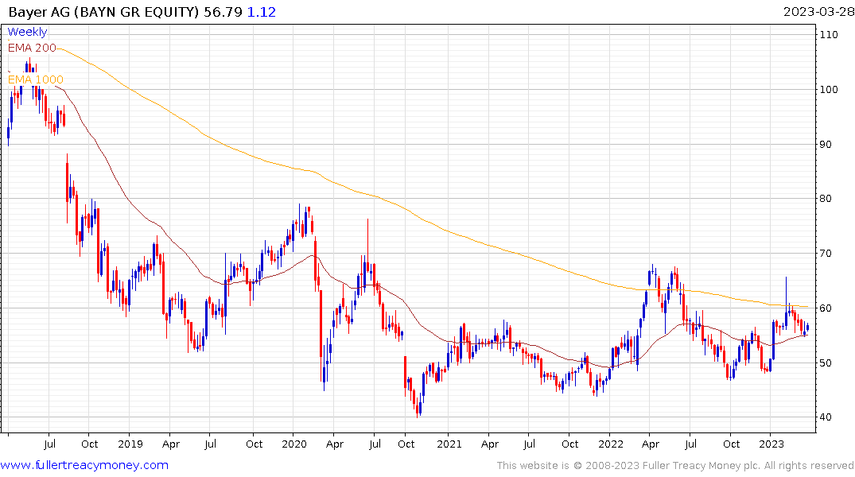Click the 80 price axis label
855x477 pixels.
(826, 199)
